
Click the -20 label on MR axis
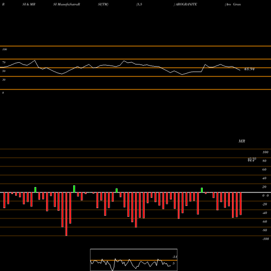coord(264,204)
